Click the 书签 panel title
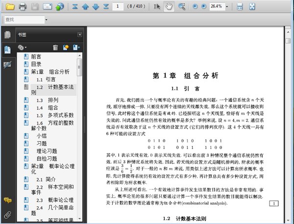The width and height of the screenshot is (294, 224). [x=22, y=35]
